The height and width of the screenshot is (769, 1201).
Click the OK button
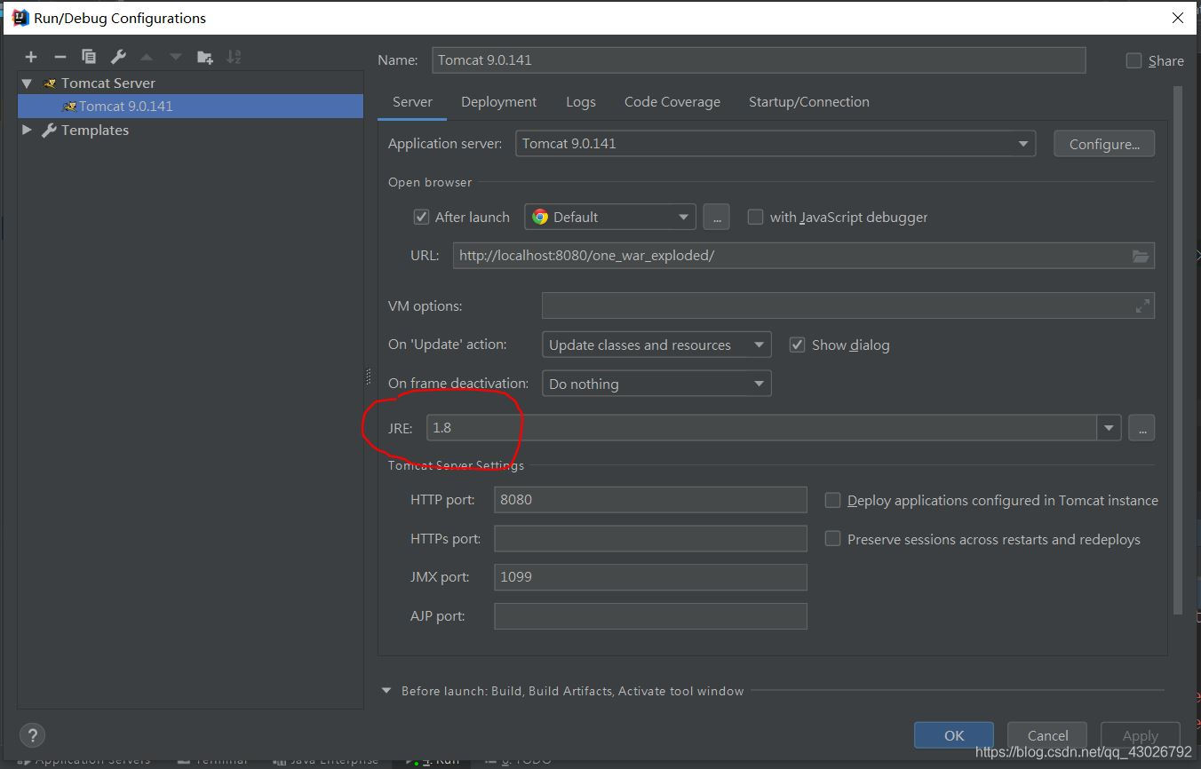954,735
